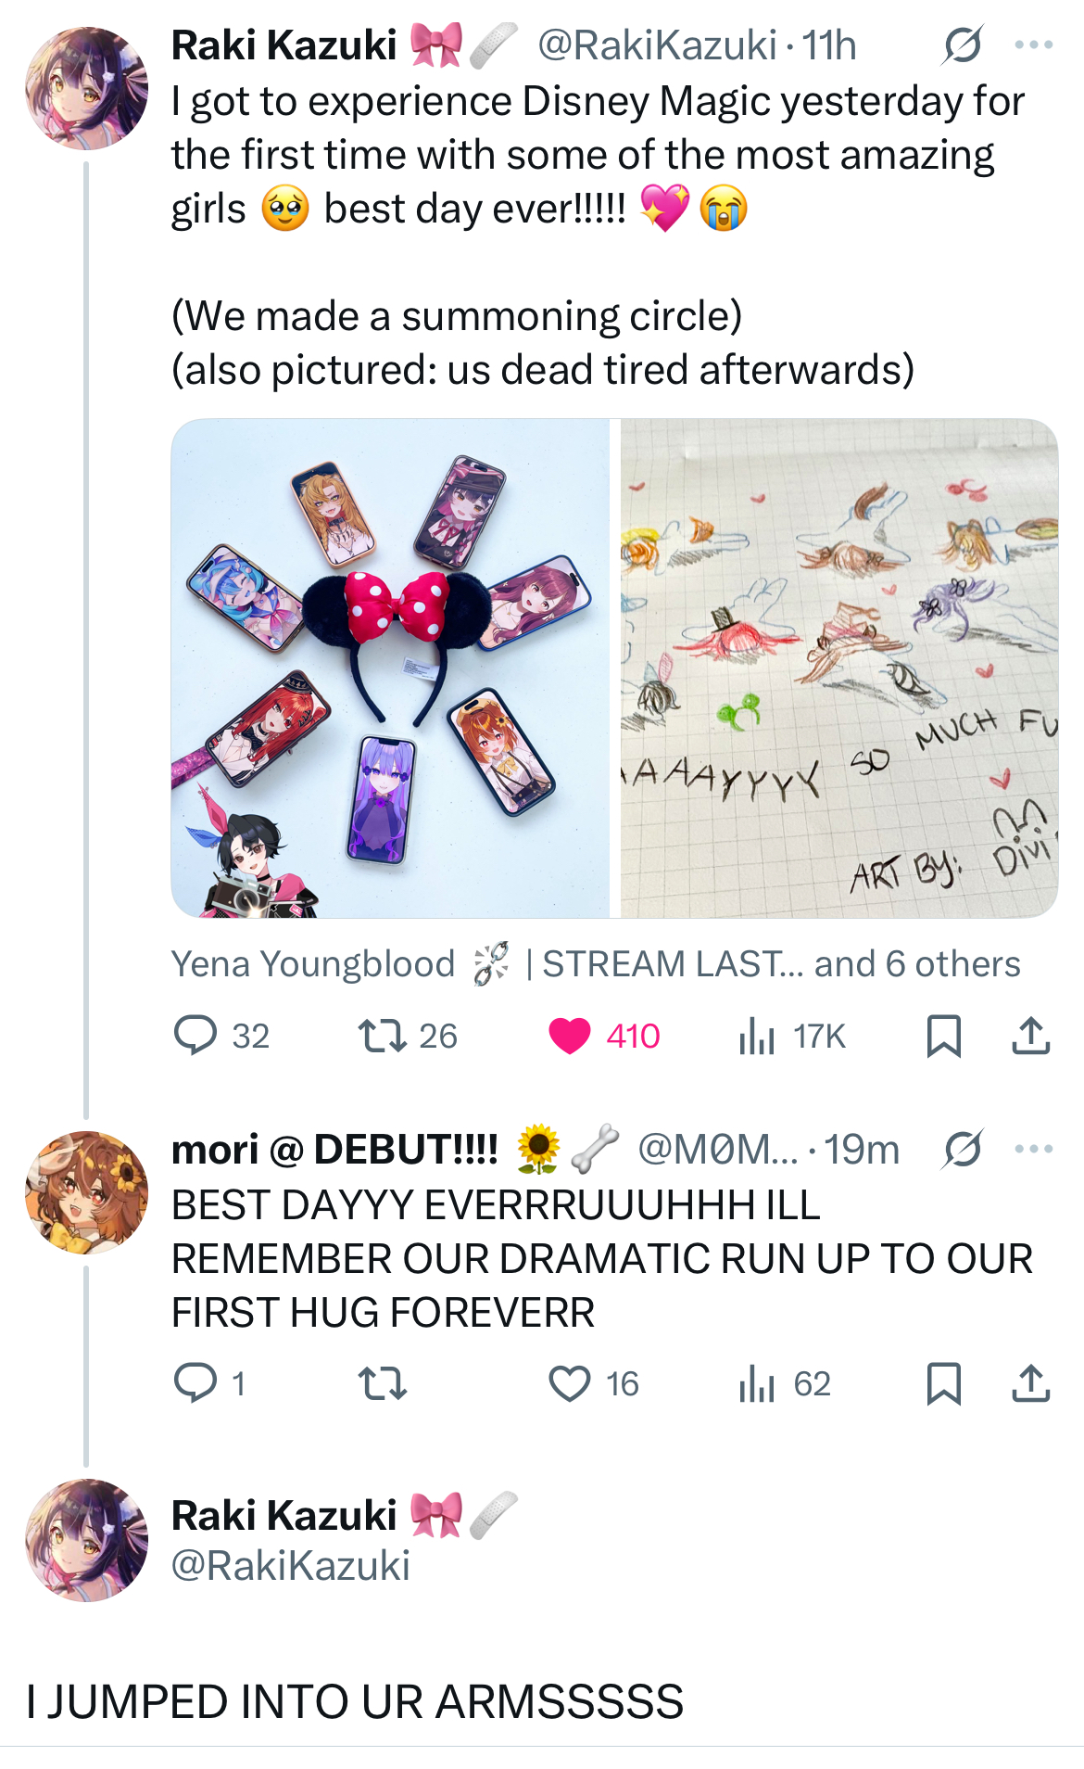Open the phones and Minnie ears photo
This screenshot has height=1769, width=1084.
390,668
